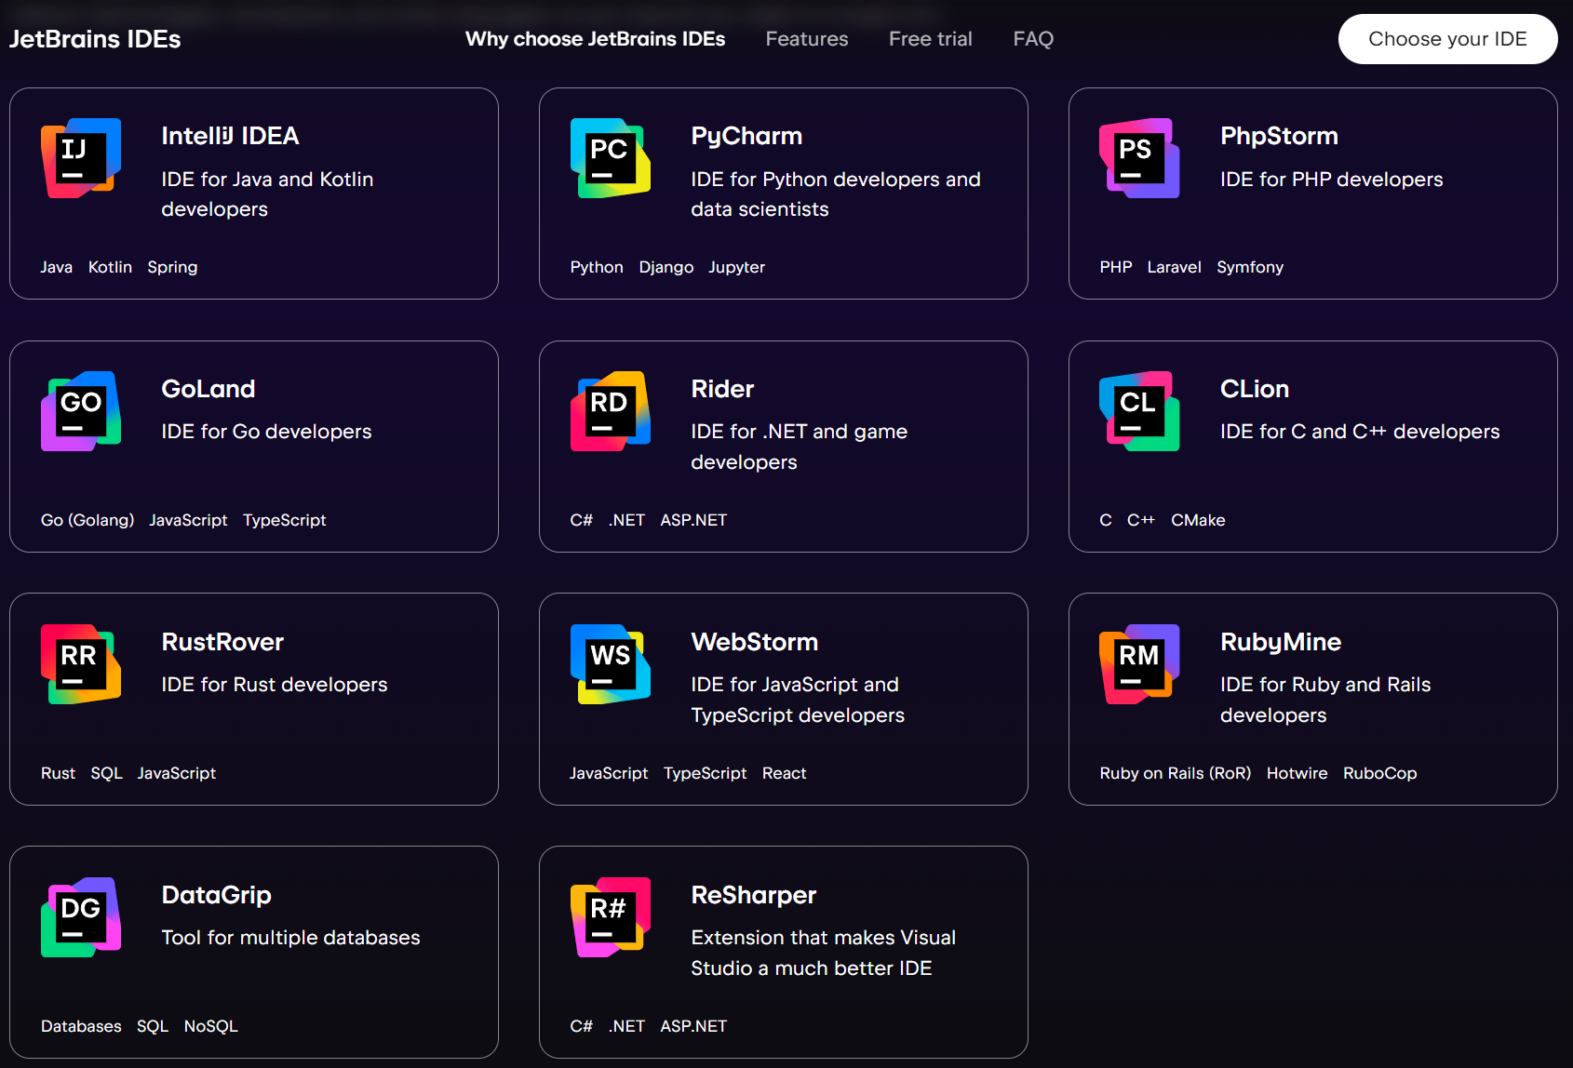This screenshot has width=1573, height=1068.
Task: Click the JavaScript tag in GoLand card
Action: pos(188,520)
